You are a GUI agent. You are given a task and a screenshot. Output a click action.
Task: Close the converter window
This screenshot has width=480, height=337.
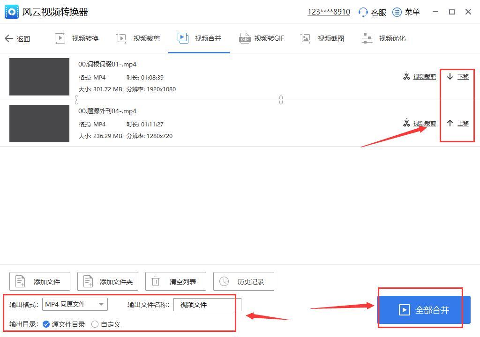[468, 12]
